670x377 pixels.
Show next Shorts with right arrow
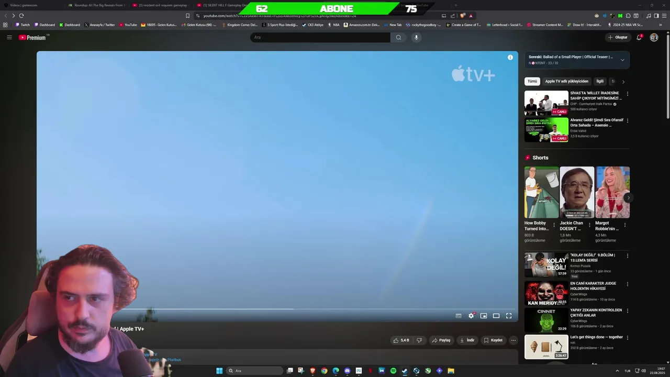628,197
